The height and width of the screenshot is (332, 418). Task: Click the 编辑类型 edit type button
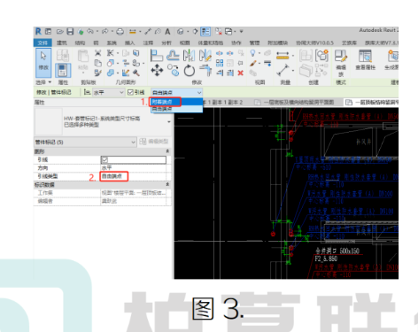coord(154,142)
